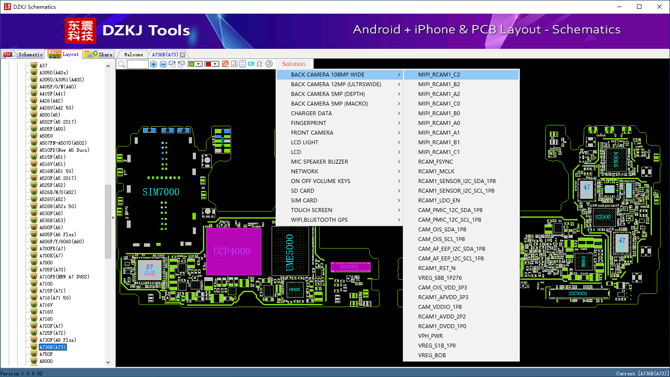Image resolution: width=670 pixels, height=377 pixels.
Task: Choose WIFI,BLUETOOTH GPS from the solution menu
Action: tap(339, 220)
